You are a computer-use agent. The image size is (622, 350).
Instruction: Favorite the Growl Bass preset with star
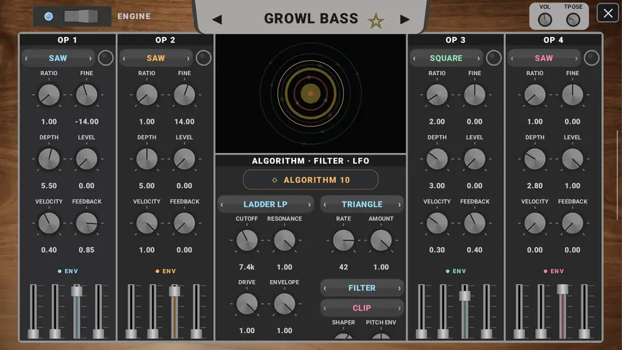(x=375, y=20)
